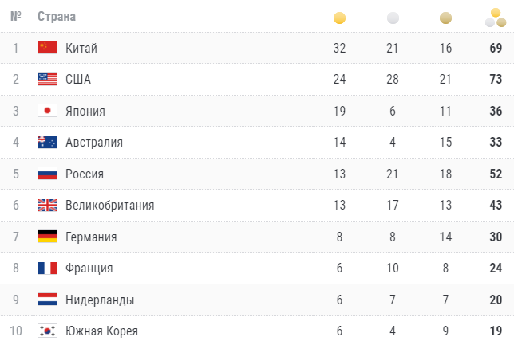
Task: Open the Нидерланды country link
Action: click(x=100, y=300)
